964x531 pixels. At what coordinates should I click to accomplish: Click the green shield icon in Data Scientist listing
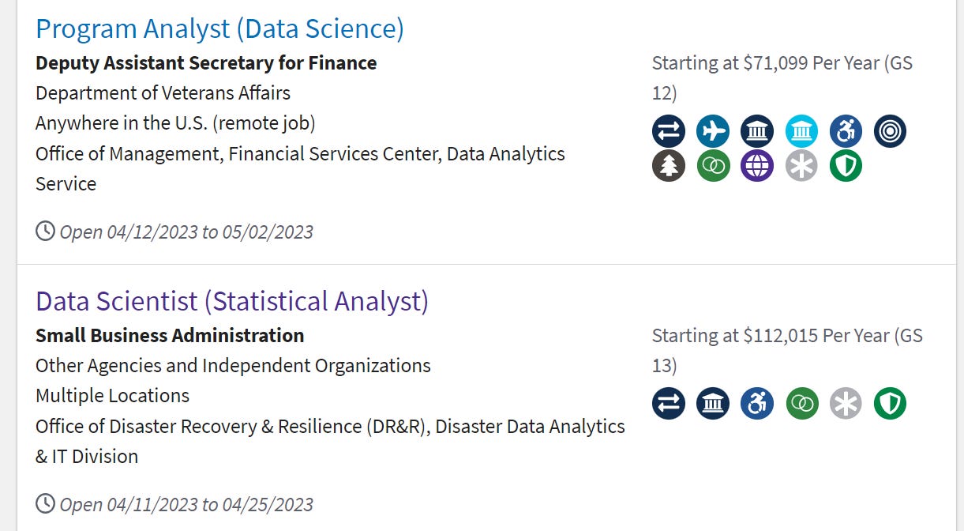[890, 404]
